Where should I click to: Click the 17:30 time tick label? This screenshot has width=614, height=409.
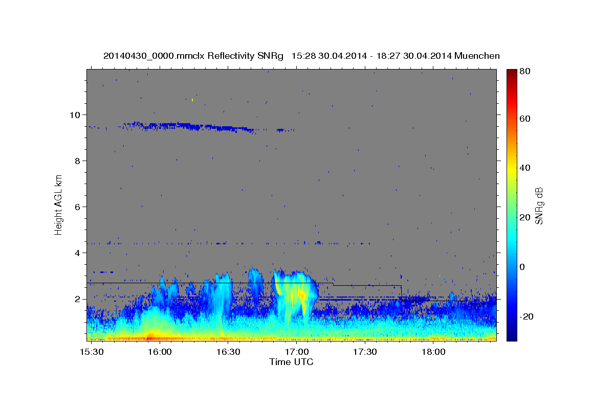click(x=365, y=352)
